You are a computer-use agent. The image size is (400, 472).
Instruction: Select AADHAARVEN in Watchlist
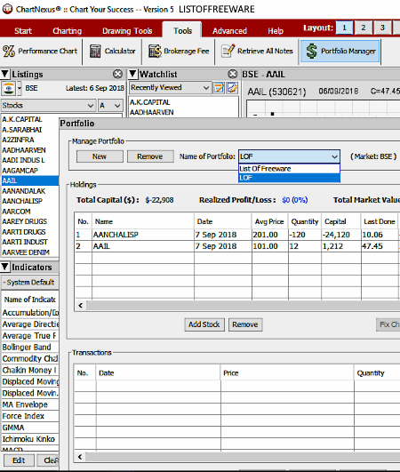[184, 112]
